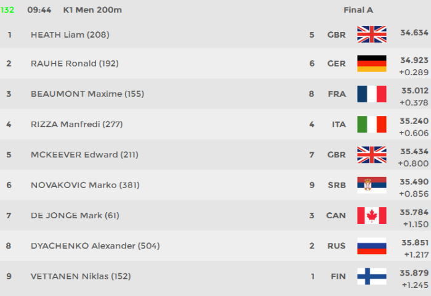
Task: Click the Serbian flag icon
Action: (372, 185)
